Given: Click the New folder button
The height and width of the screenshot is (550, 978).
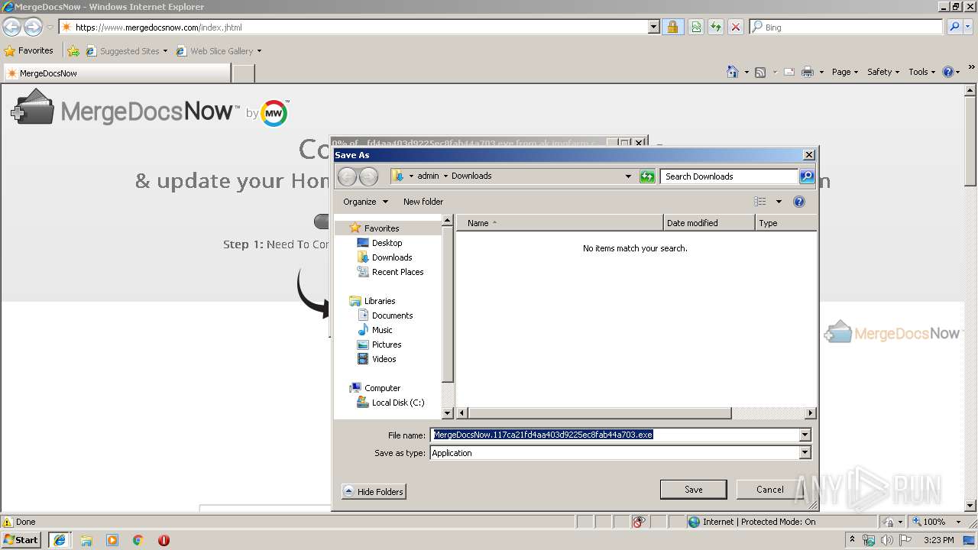Looking at the screenshot, I should coord(423,202).
